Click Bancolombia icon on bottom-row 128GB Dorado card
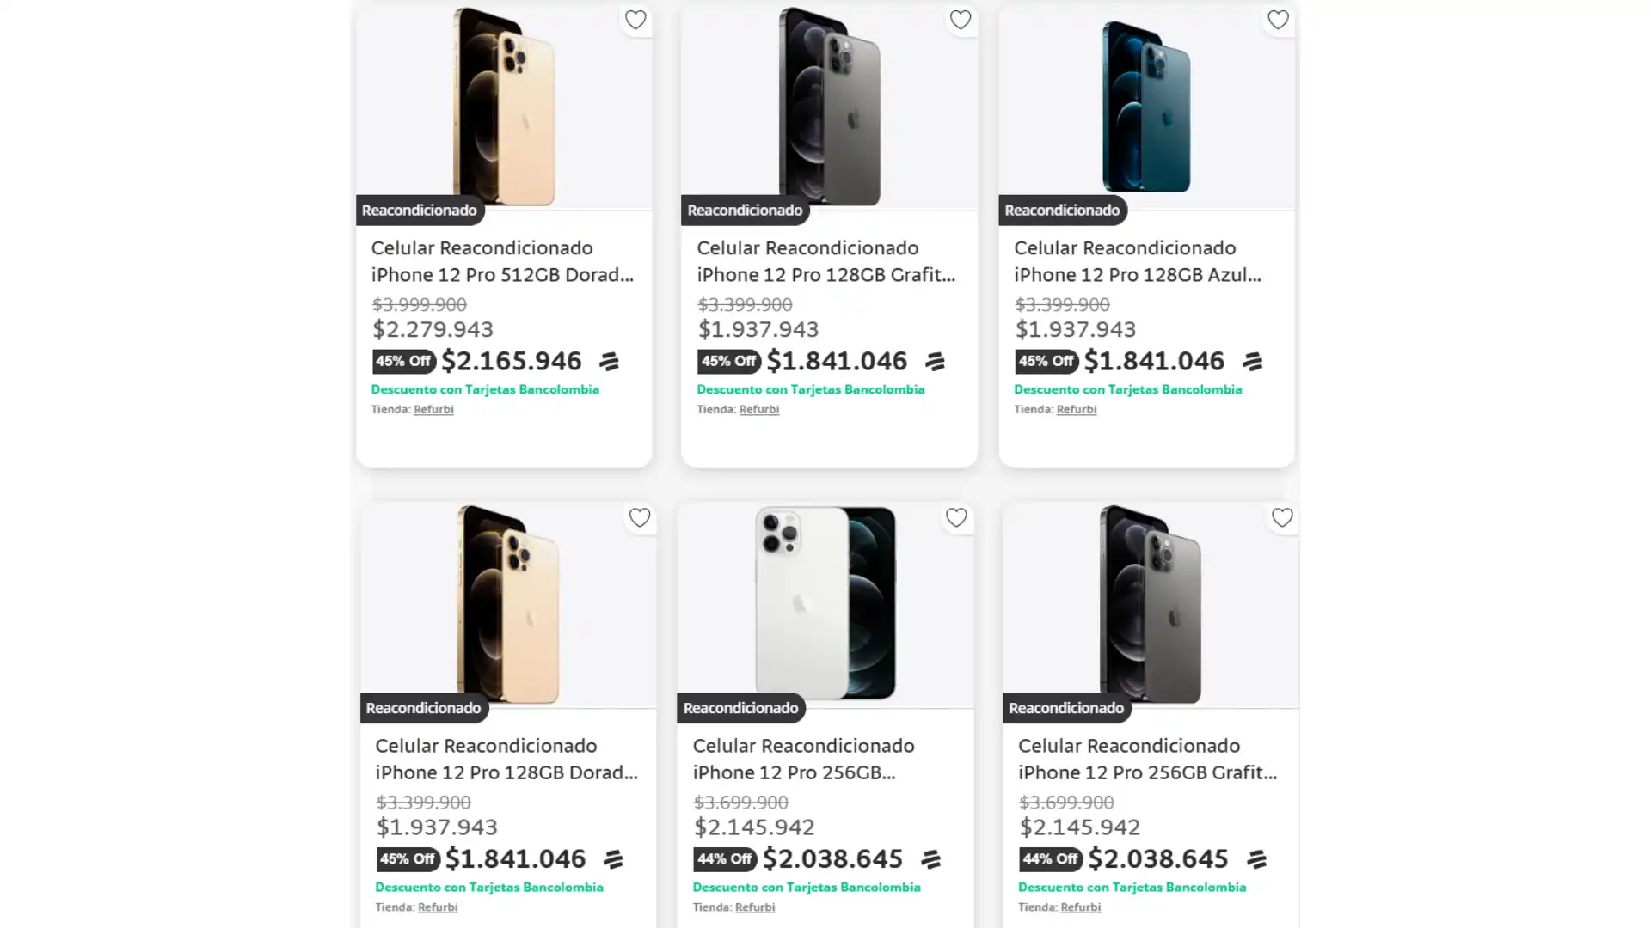Viewport: 1651px width, 928px height. (x=613, y=859)
